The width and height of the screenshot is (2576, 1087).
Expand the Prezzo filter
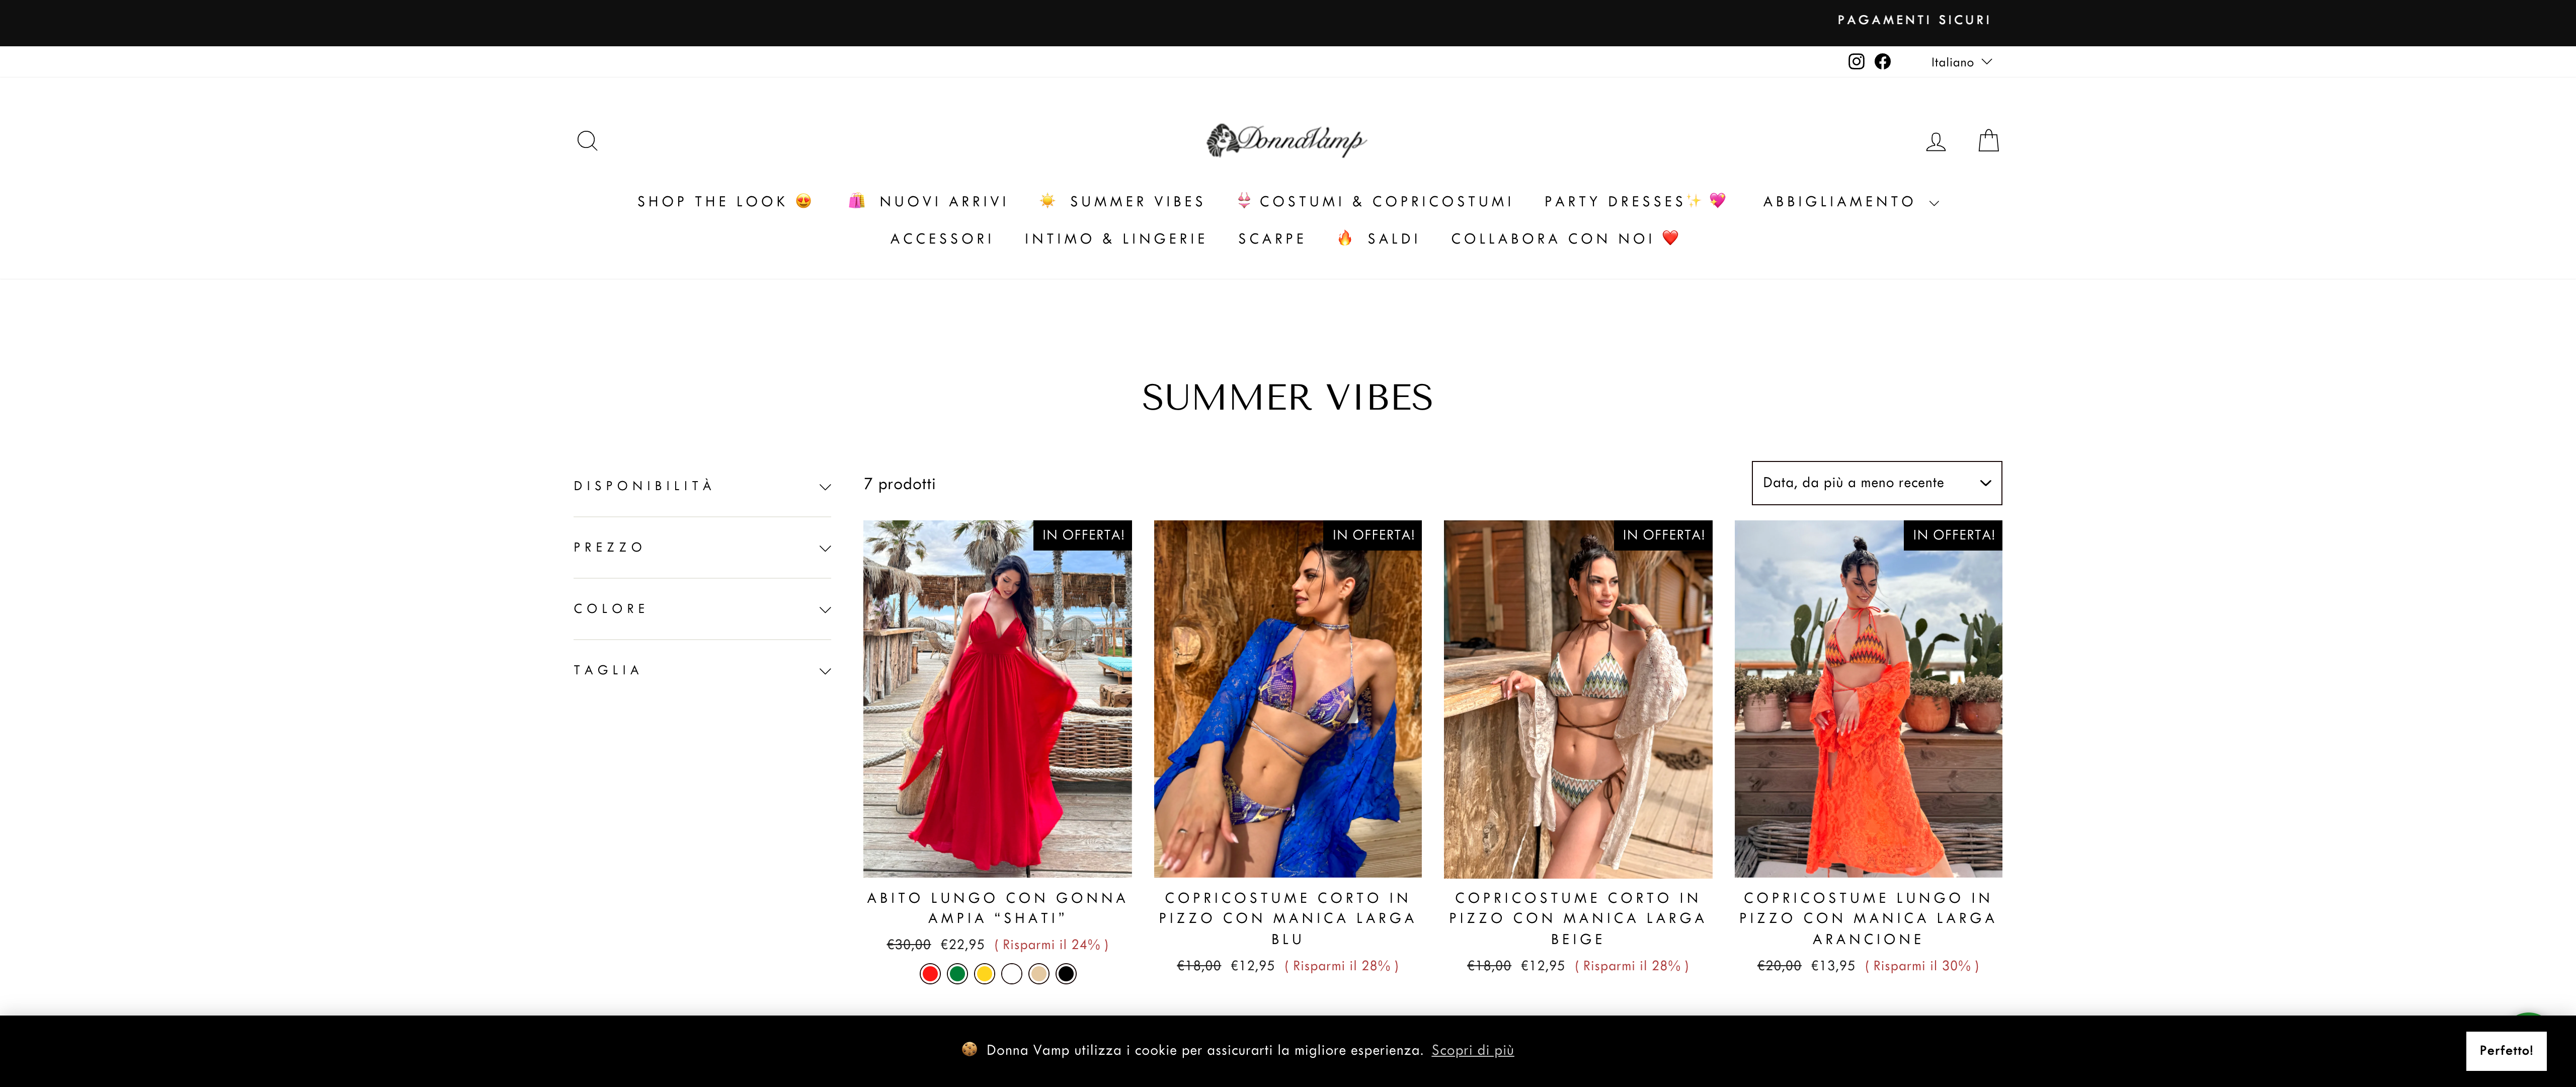tap(702, 548)
